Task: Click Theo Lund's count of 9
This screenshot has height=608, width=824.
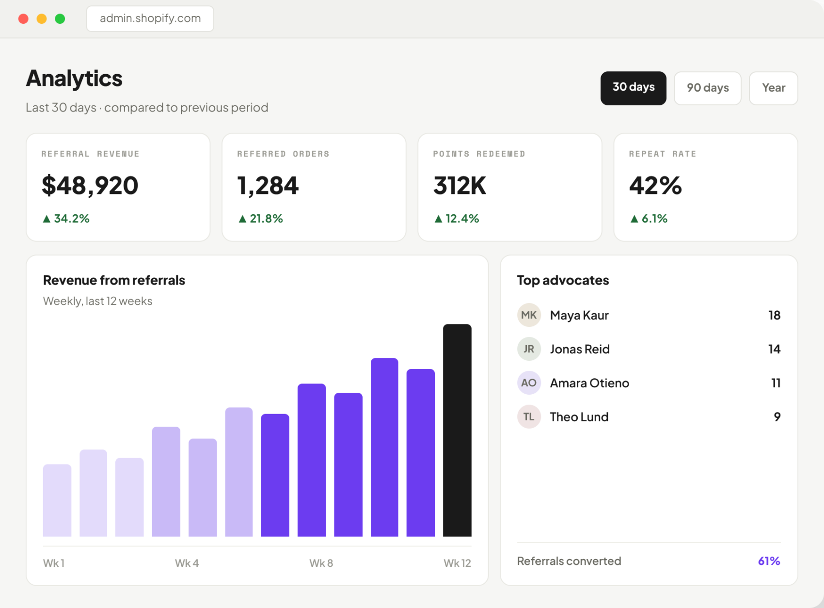Action: pyautogui.click(x=777, y=417)
